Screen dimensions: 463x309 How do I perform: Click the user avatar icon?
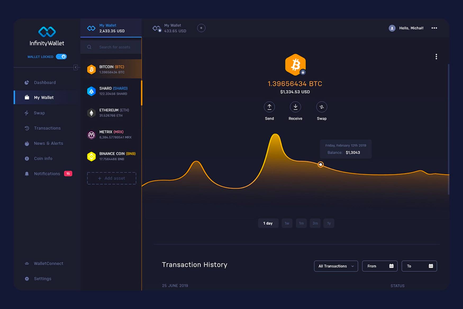point(392,28)
